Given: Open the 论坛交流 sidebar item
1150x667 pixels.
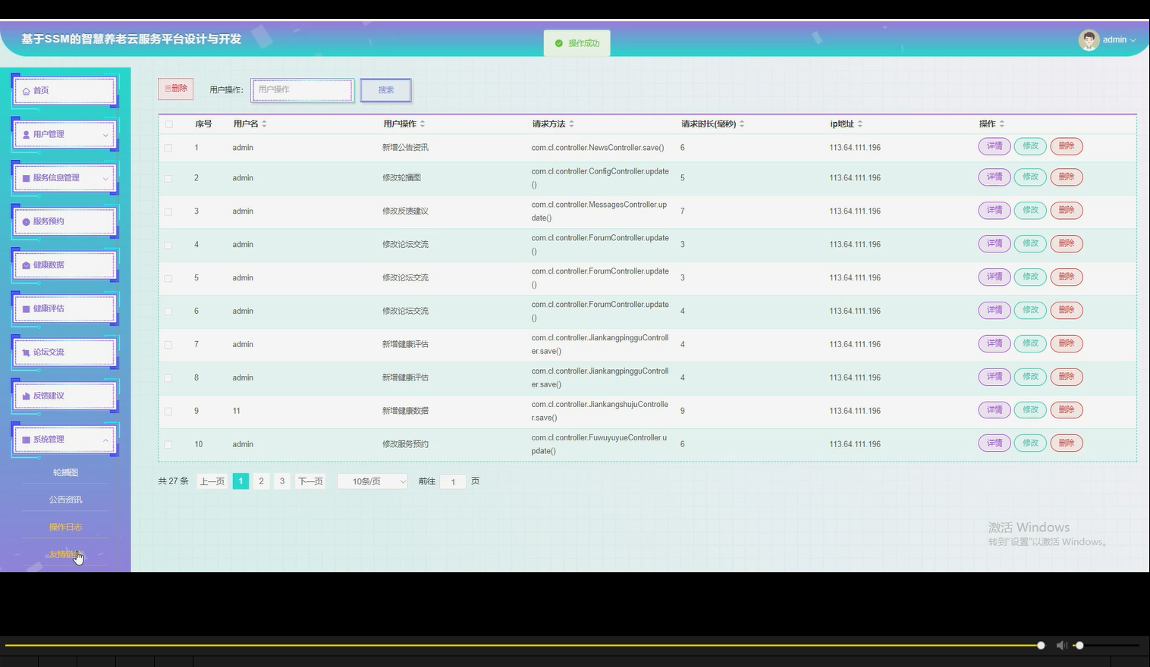Looking at the screenshot, I should 64,352.
